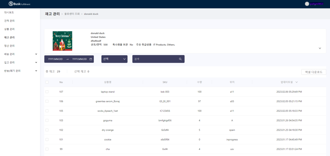Go to 대시보드 in the sidebar

pos(9,12)
